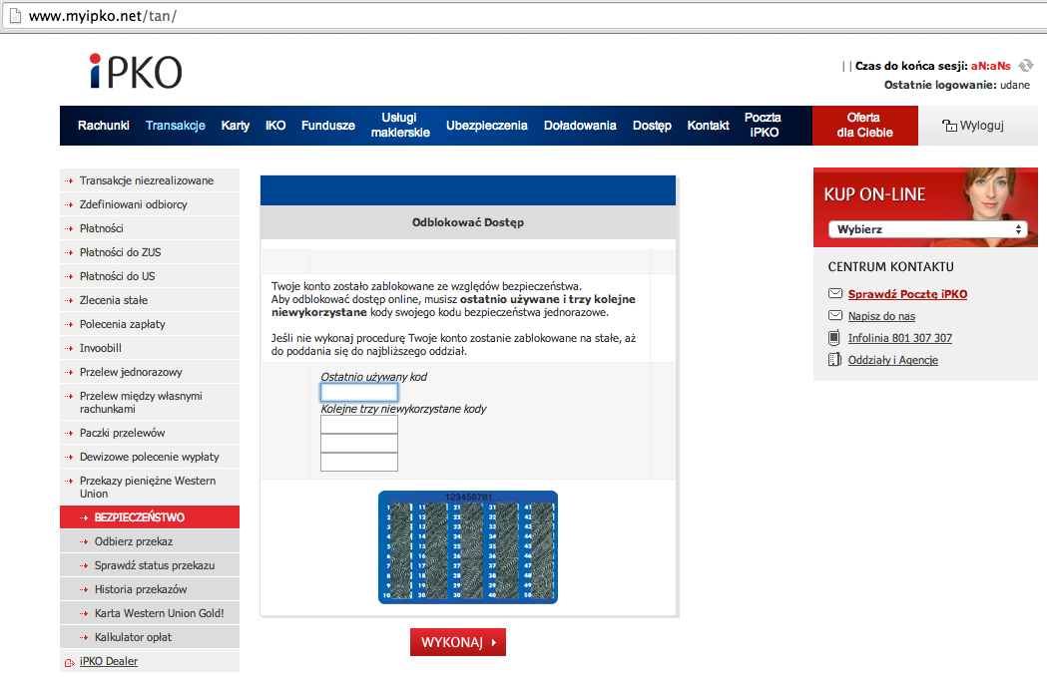Open the Sprawdź Pocztę iPKO link

907,294
